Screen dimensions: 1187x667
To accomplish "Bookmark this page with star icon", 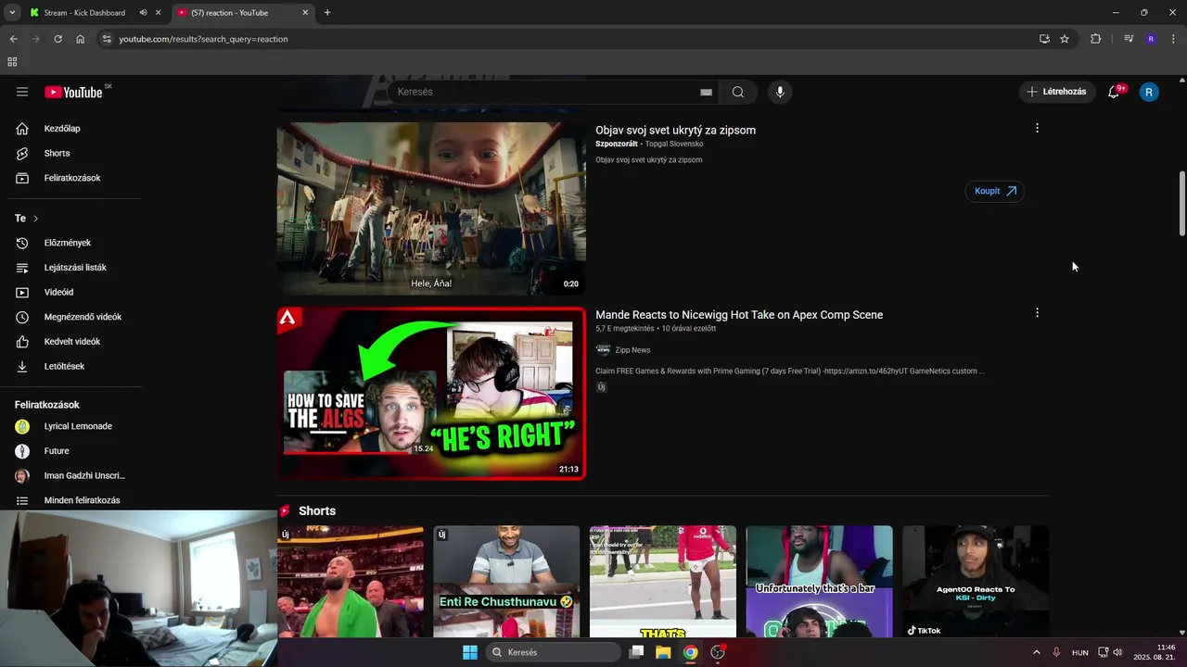I will click(1065, 39).
